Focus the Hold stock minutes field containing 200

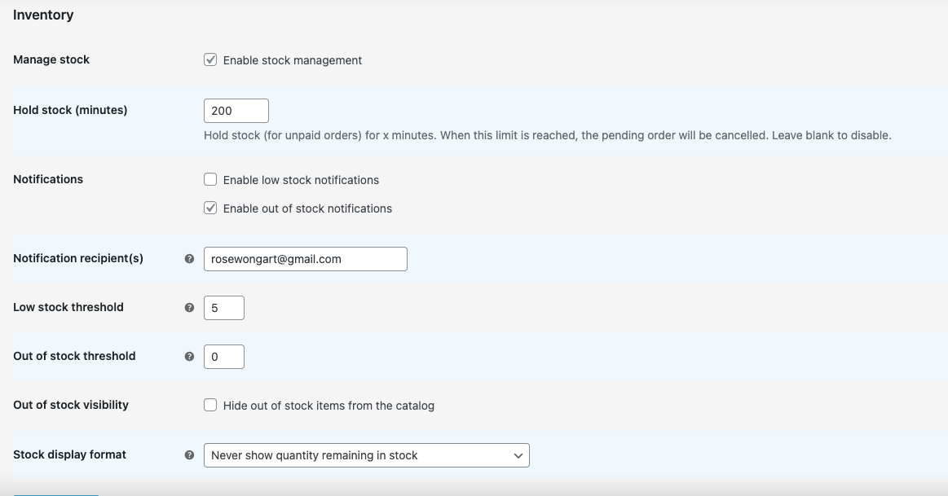236,111
